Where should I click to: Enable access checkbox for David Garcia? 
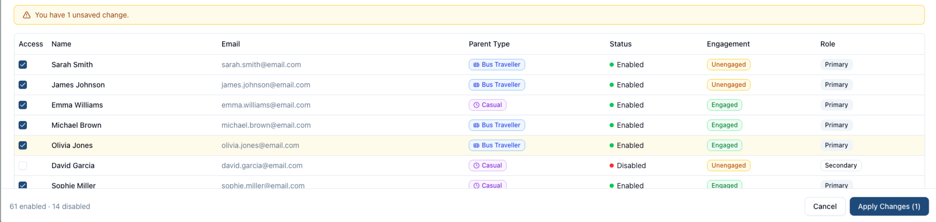click(23, 166)
